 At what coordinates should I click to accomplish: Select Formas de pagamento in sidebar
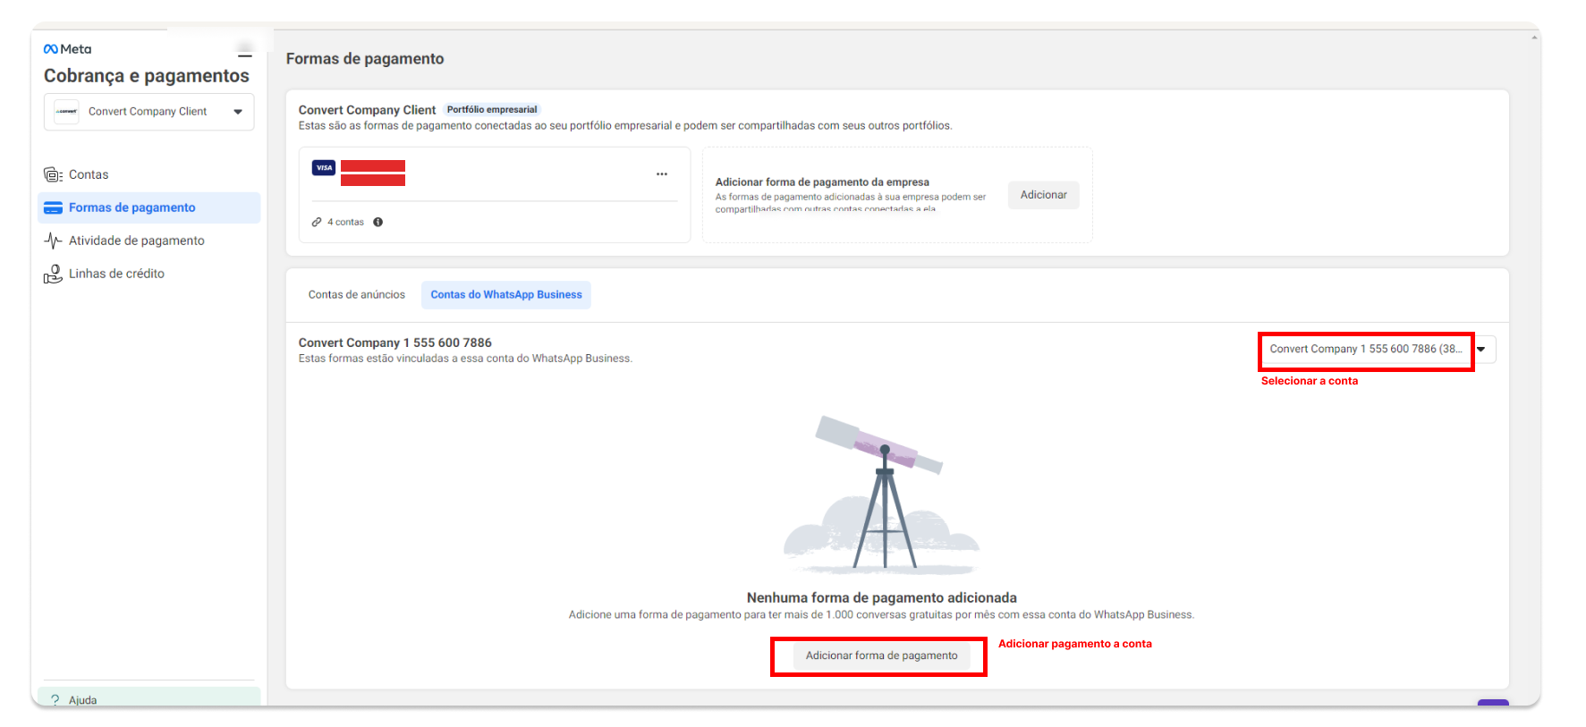coord(148,207)
